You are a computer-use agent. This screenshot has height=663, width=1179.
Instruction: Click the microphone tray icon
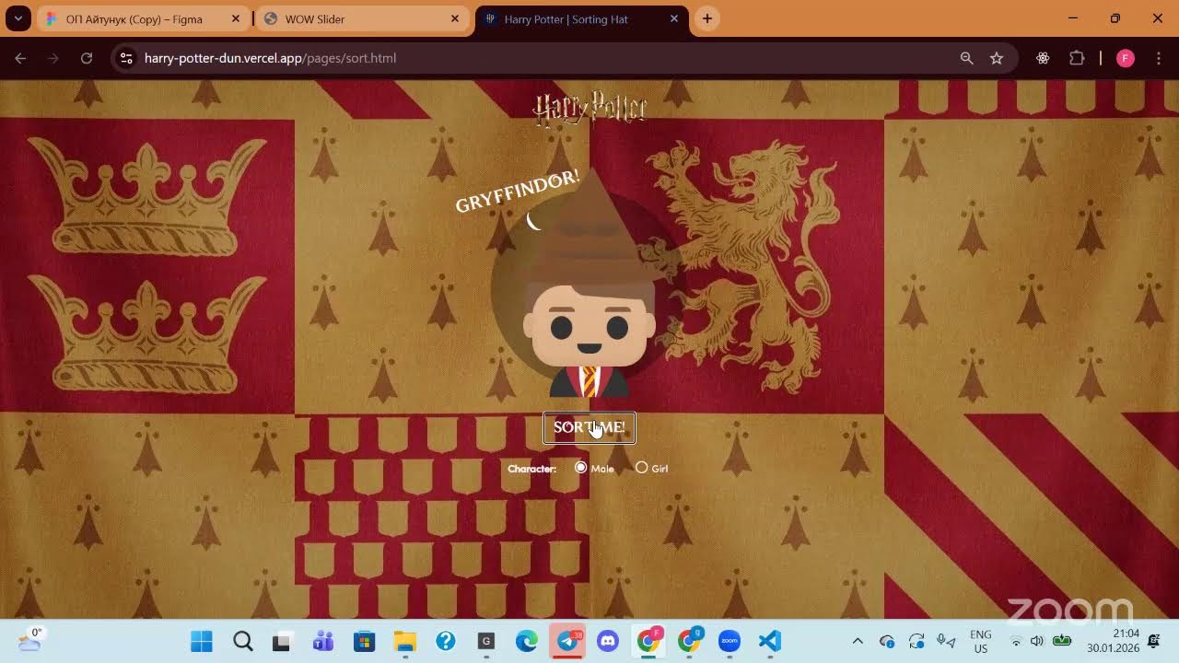click(946, 641)
